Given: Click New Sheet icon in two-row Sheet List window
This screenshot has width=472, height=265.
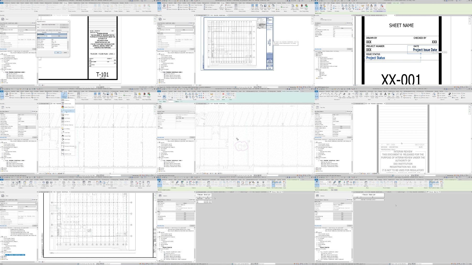Looking at the screenshot, I should click(284, 183).
